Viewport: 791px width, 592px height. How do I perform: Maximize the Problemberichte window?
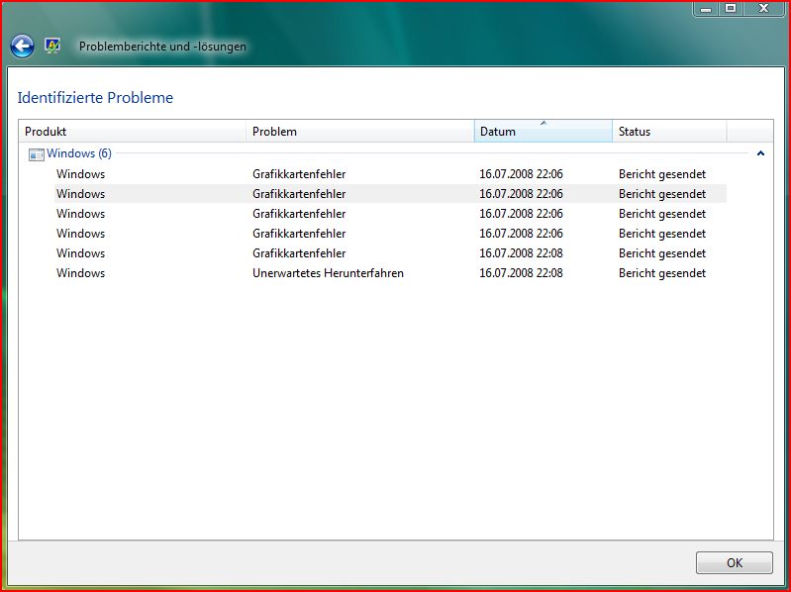[x=730, y=8]
